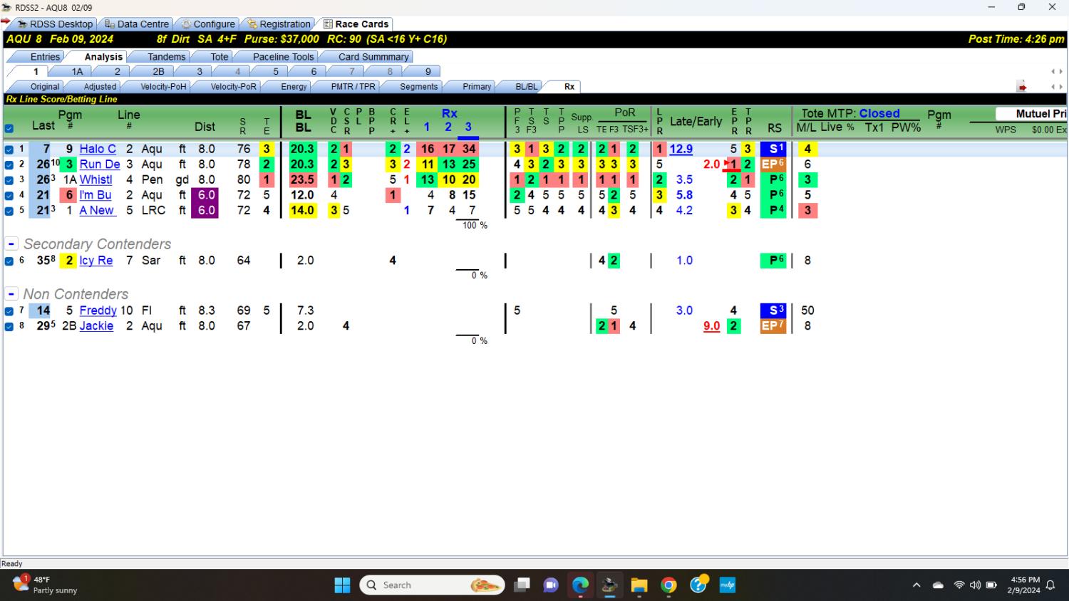Click the red arrow icon beside the Rx tab row
This screenshot has width=1069, height=601.
pyautogui.click(x=1022, y=87)
